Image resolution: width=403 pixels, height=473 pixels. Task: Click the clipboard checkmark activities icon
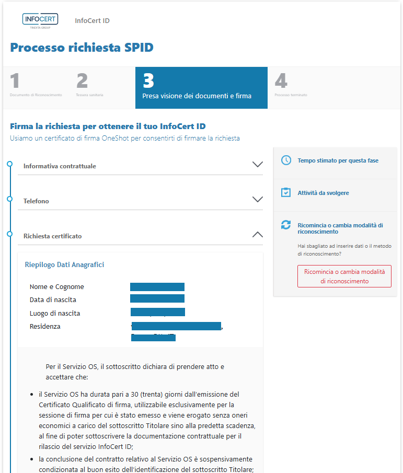(x=286, y=192)
